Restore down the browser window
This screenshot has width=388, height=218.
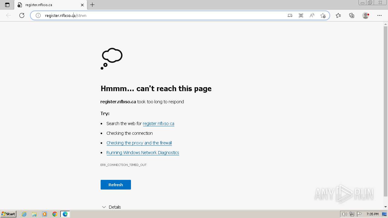[x=370, y=3]
